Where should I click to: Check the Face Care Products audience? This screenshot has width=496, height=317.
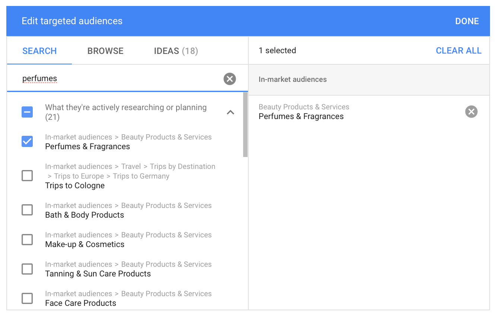(x=27, y=298)
